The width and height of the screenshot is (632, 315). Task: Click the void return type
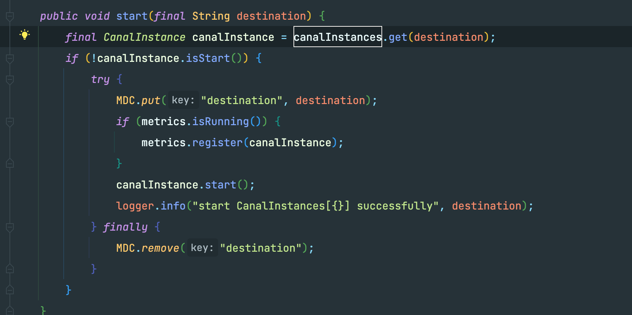(97, 16)
